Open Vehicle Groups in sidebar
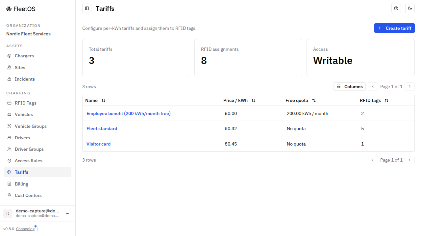 [x=38, y=126]
